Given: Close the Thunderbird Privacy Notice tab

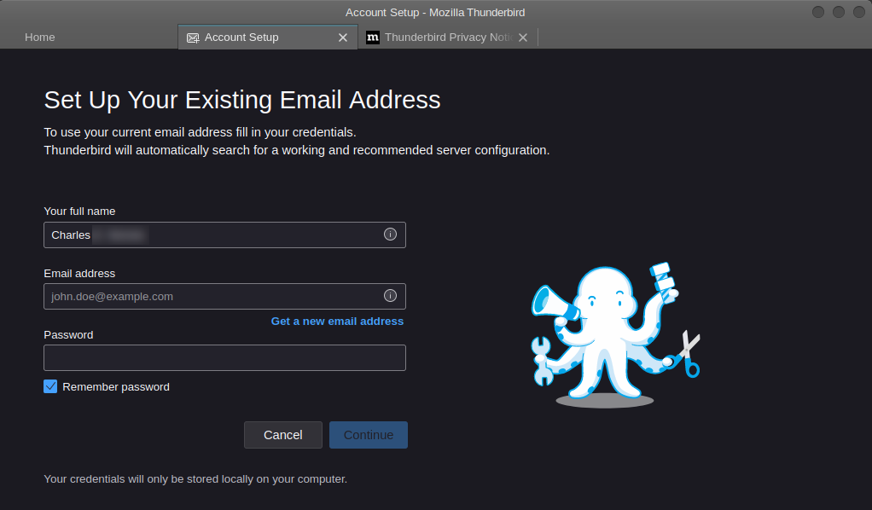Looking at the screenshot, I should 523,38.
